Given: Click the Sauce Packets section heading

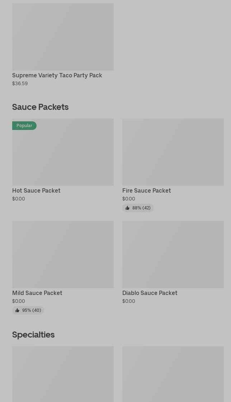Looking at the screenshot, I should point(40,107).
